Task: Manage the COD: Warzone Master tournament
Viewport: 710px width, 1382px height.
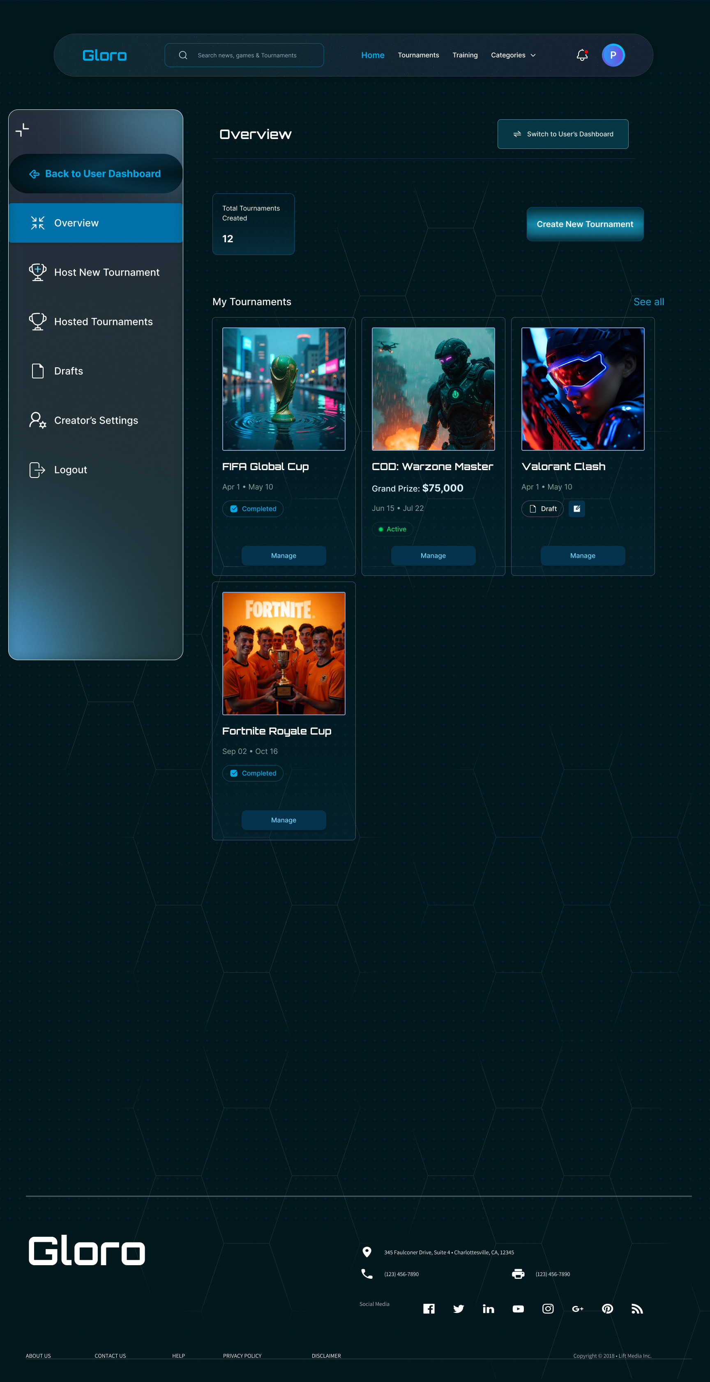Action: tap(433, 555)
